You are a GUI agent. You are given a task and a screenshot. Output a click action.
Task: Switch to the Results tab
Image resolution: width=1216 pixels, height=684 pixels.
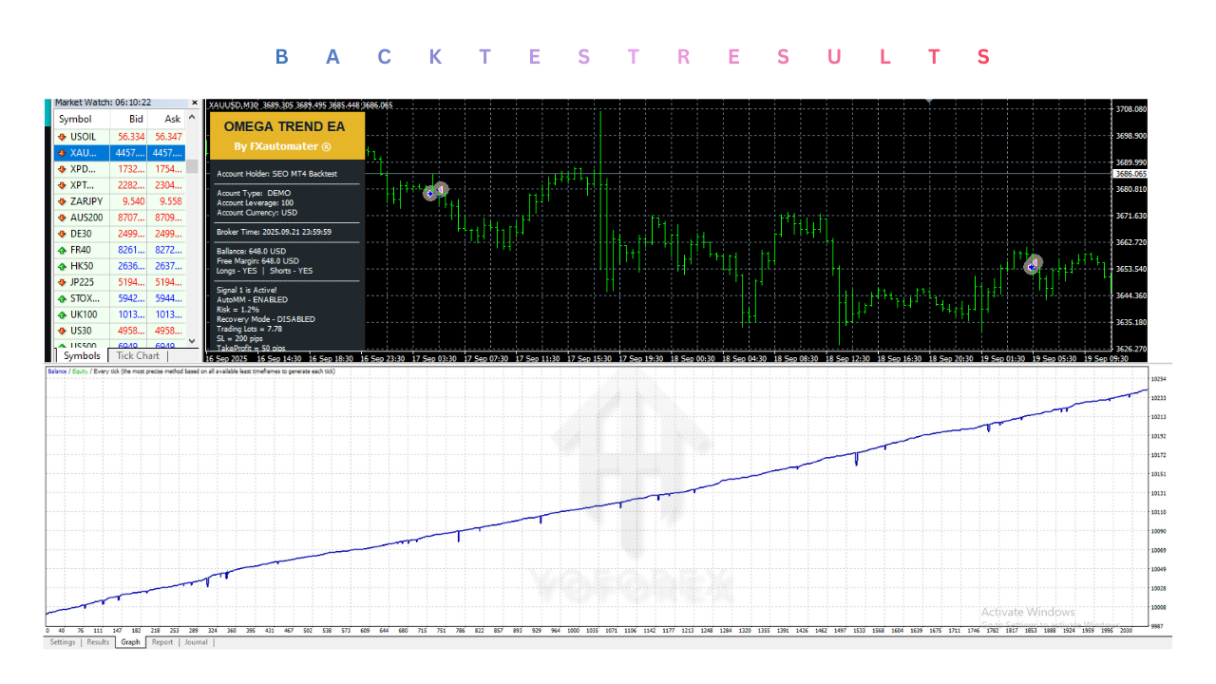[x=97, y=642]
